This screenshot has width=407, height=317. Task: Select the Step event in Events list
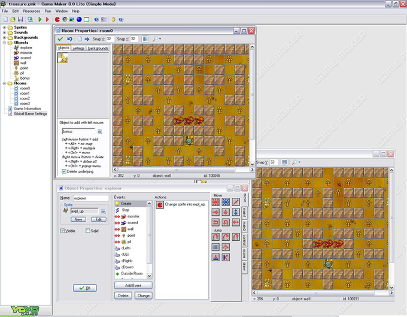coord(126,210)
